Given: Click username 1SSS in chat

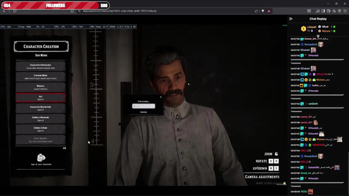Looking at the screenshot, I should (303, 192).
